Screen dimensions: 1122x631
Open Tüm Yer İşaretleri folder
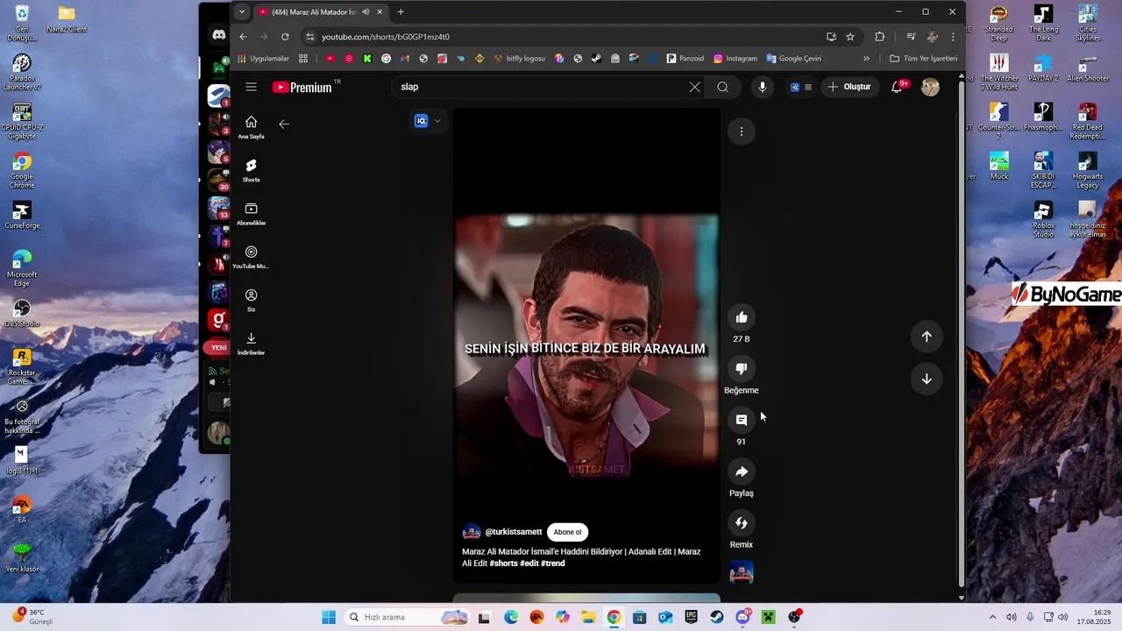pyautogui.click(x=923, y=59)
